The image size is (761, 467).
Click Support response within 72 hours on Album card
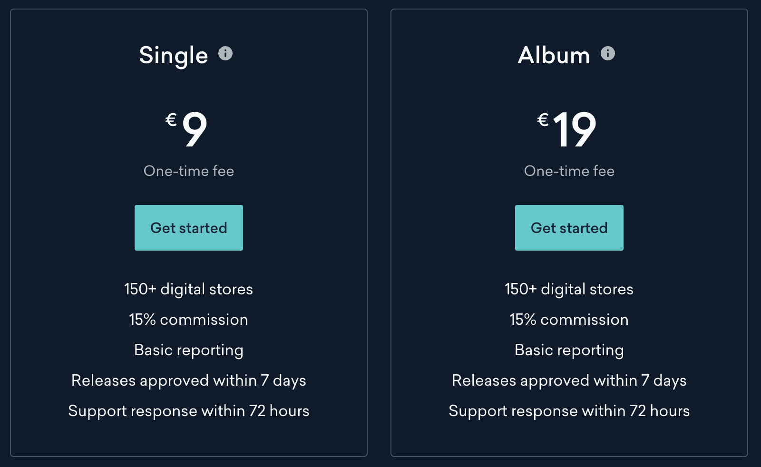click(x=569, y=410)
